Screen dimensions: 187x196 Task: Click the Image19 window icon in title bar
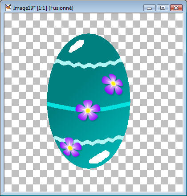point(8,8)
